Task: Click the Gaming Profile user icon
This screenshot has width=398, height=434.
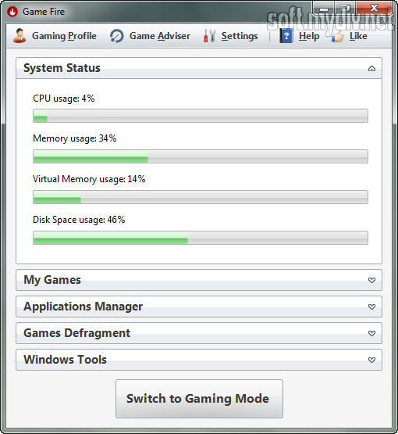Action: coord(20,36)
